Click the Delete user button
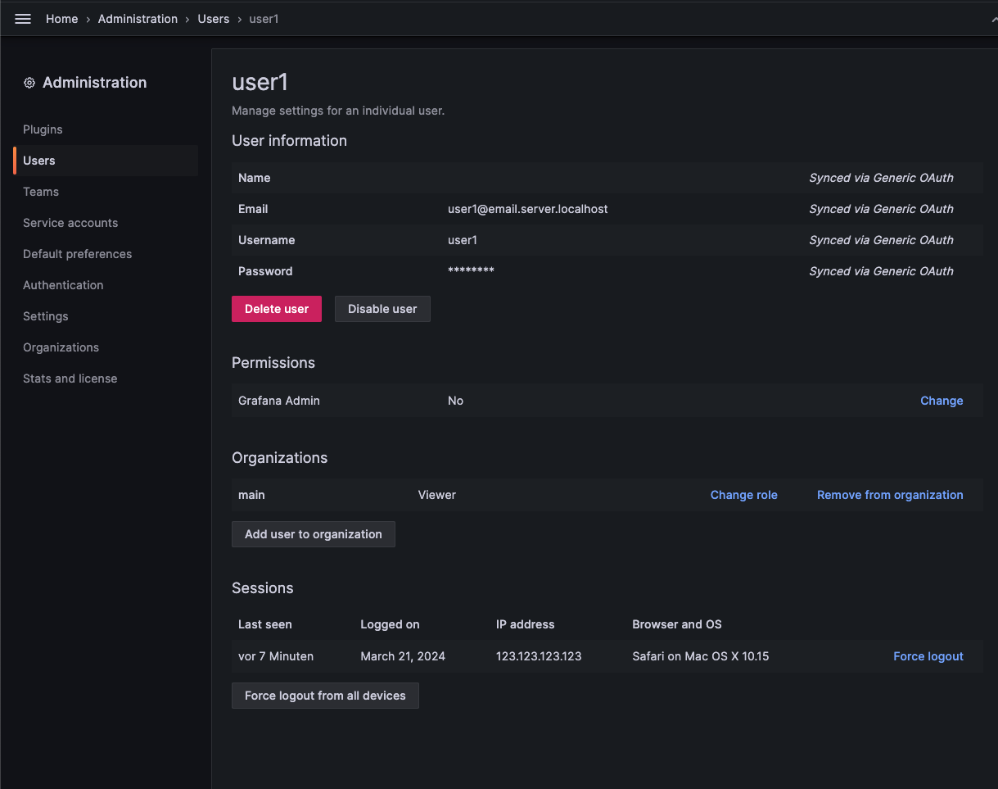 coord(276,309)
